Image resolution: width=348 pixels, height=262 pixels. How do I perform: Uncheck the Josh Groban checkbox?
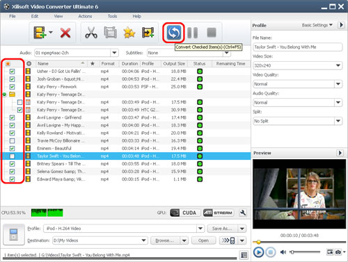12,79
